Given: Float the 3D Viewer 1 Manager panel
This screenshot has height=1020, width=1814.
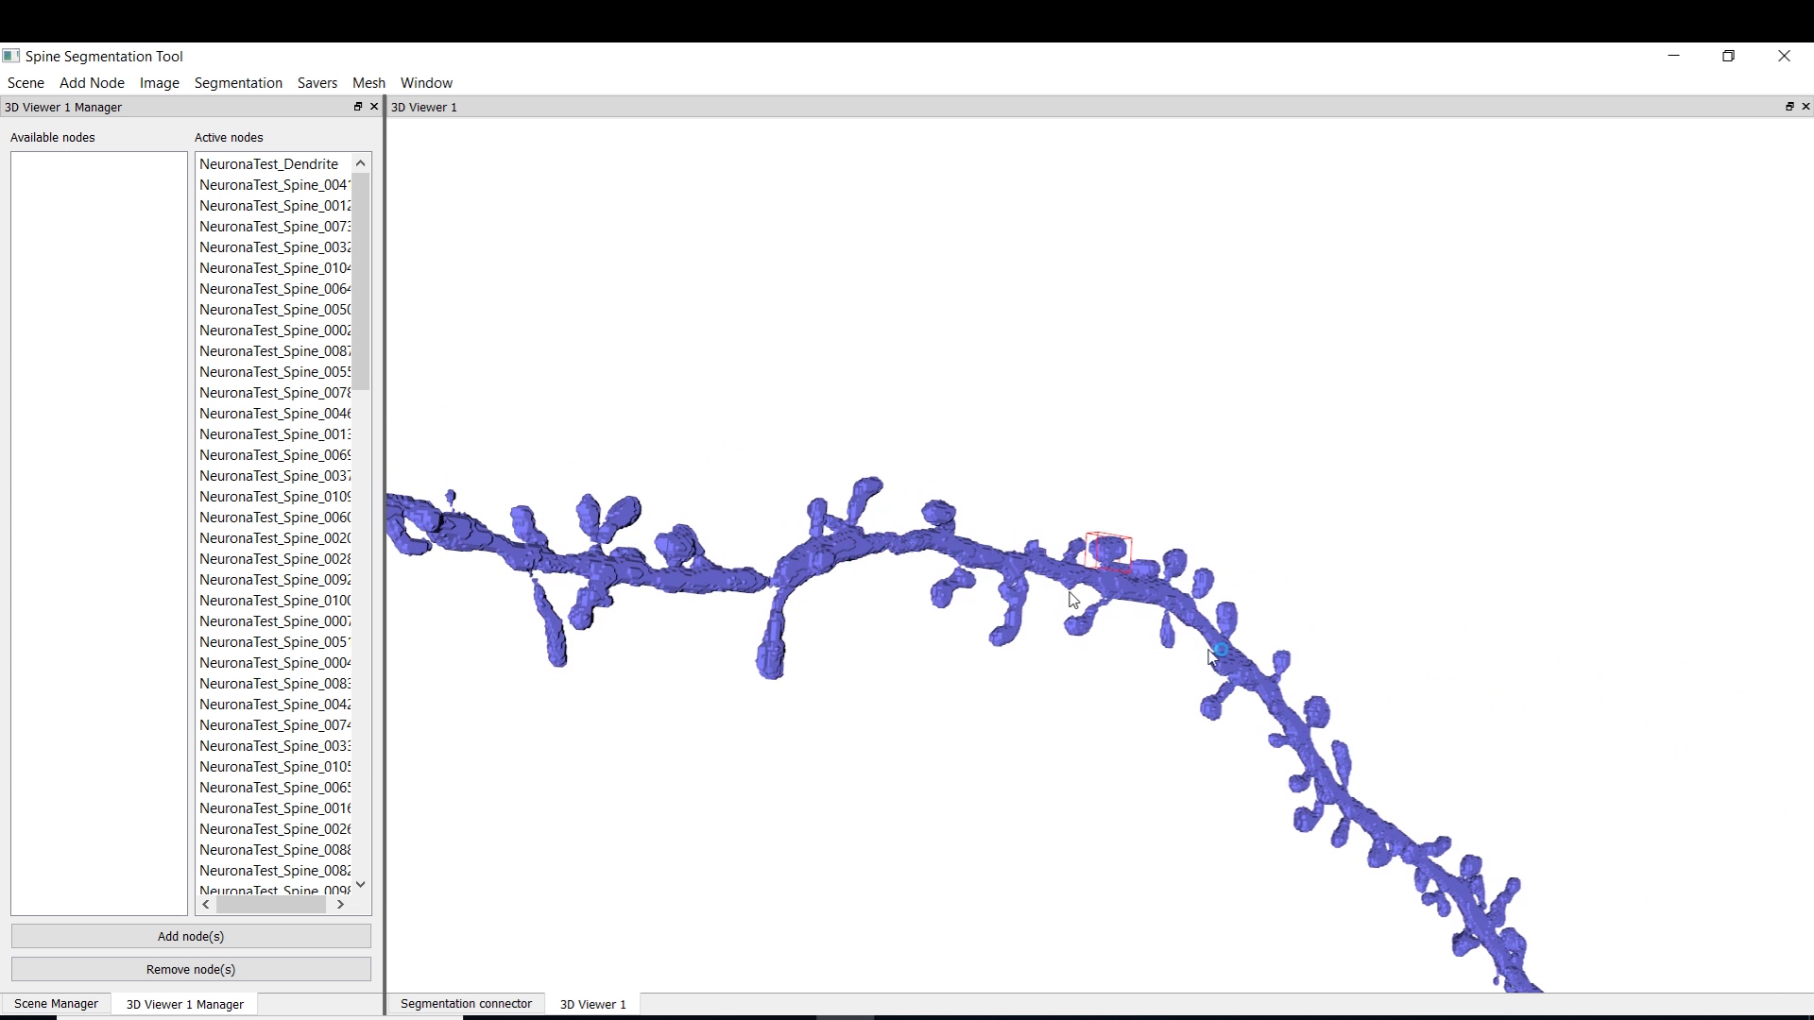Looking at the screenshot, I should point(358,107).
